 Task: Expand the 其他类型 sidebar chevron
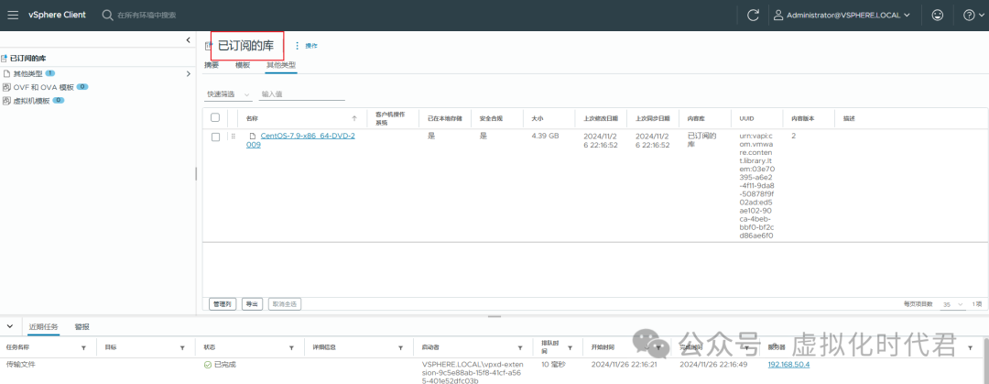188,74
